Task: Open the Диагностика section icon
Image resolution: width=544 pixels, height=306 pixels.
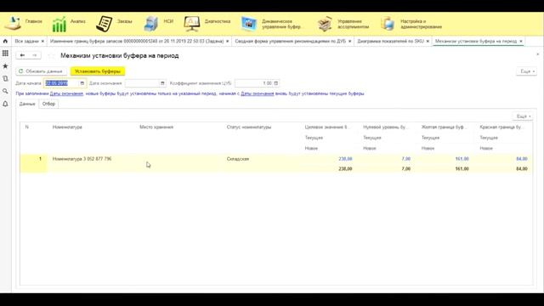Action: 192,24
